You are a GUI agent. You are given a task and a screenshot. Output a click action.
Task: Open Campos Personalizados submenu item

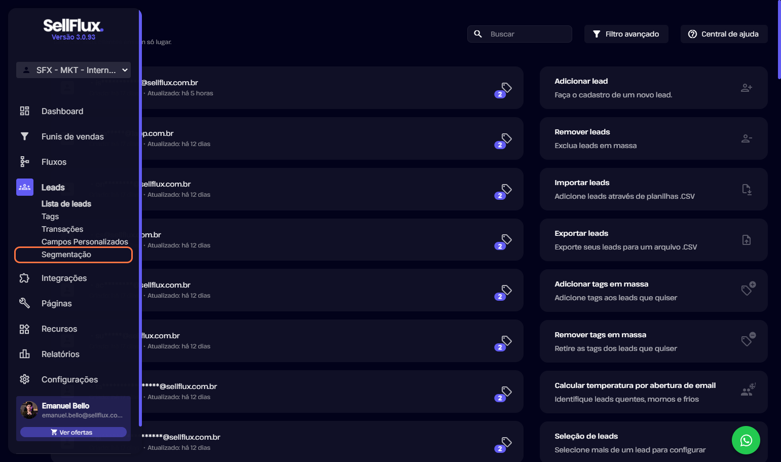click(85, 242)
